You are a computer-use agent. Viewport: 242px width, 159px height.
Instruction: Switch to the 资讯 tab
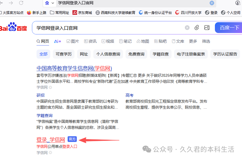pyautogui.click(x=90, y=41)
